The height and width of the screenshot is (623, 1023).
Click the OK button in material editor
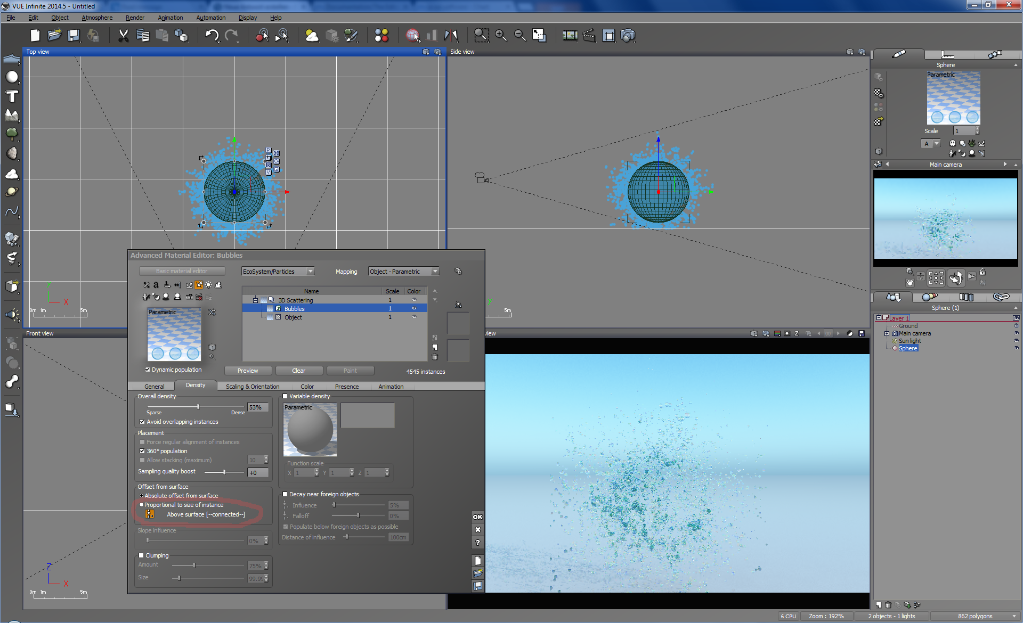point(477,517)
